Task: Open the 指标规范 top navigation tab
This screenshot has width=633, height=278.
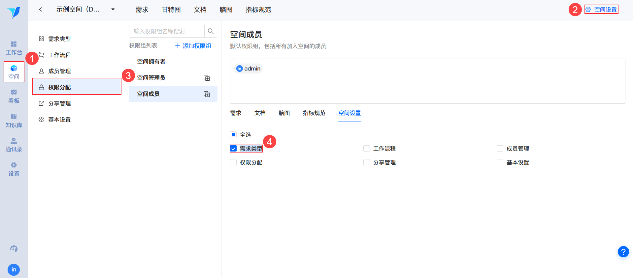Action: 258,10
